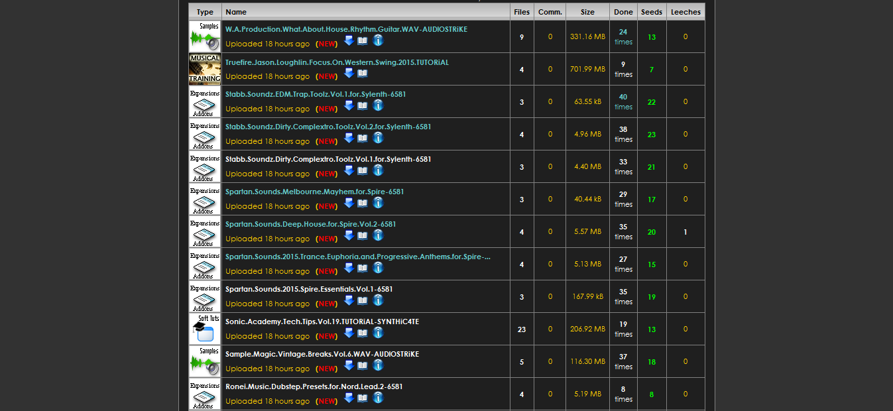
Task: Click info icon for Spartan Deep House Vol.2
Action: click(378, 235)
